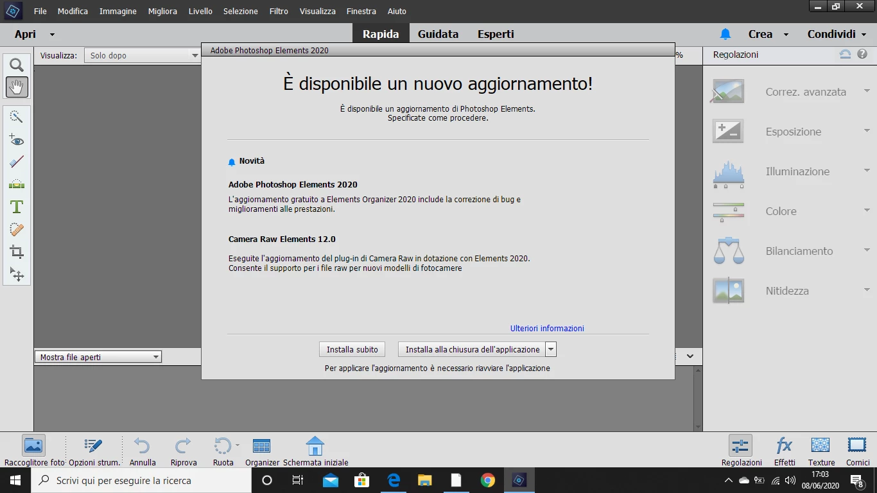Viewport: 877px width, 493px height.
Task: Open the Selezione menu
Action: point(241,12)
